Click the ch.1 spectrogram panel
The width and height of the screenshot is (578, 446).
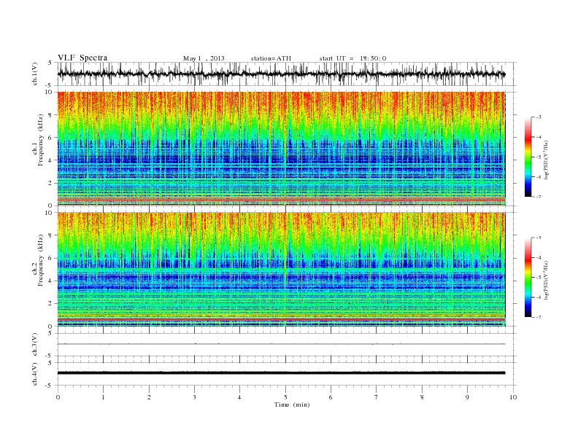click(x=281, y=149)
